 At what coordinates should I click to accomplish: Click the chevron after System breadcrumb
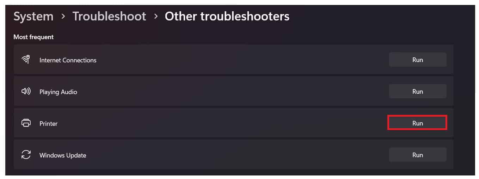(x=63, y=17)
